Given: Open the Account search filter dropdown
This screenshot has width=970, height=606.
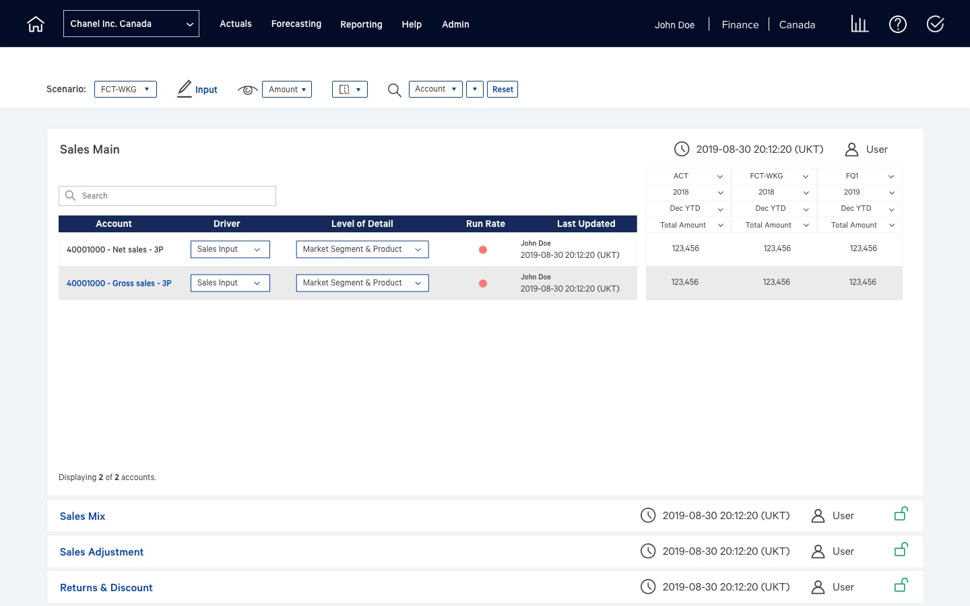Looking at the screenshot, I should point(436,89).
